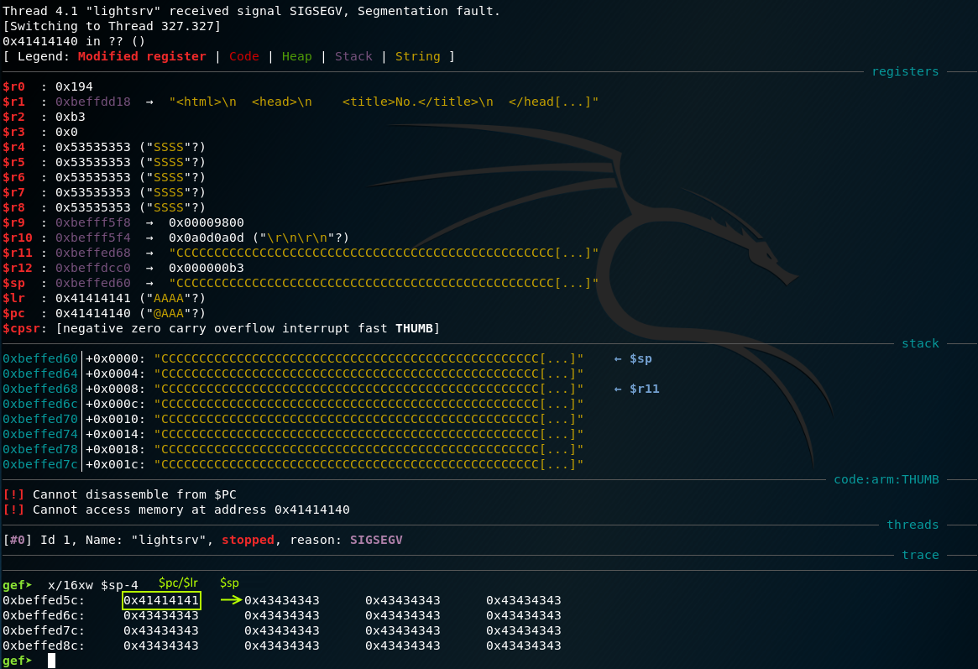The width and height of the screenshot is (978, 669).
Task: Click the $r0 register name
Action: [x=13, y=86]
